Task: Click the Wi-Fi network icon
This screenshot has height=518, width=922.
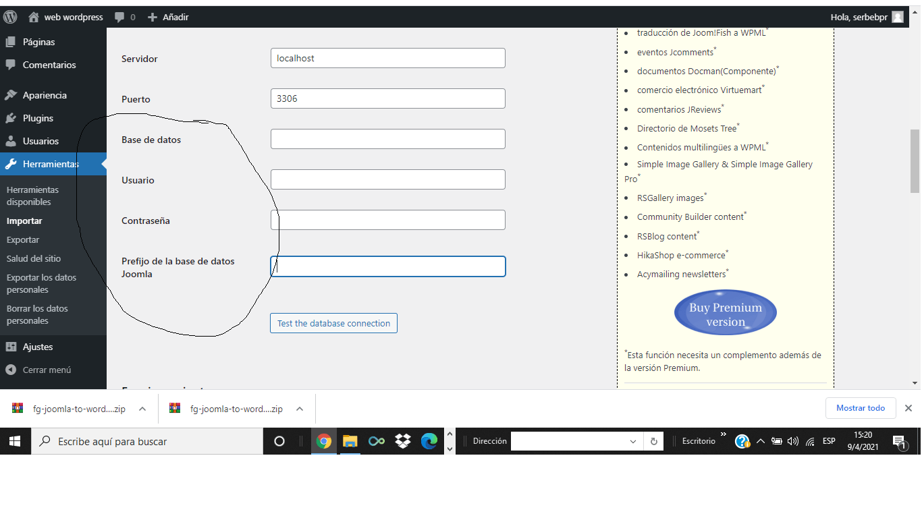Action: pos(811,441)
